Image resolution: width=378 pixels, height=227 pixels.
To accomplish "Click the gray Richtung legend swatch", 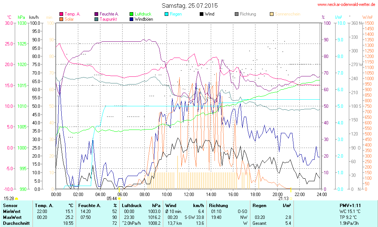I will (x=237, y=14).
